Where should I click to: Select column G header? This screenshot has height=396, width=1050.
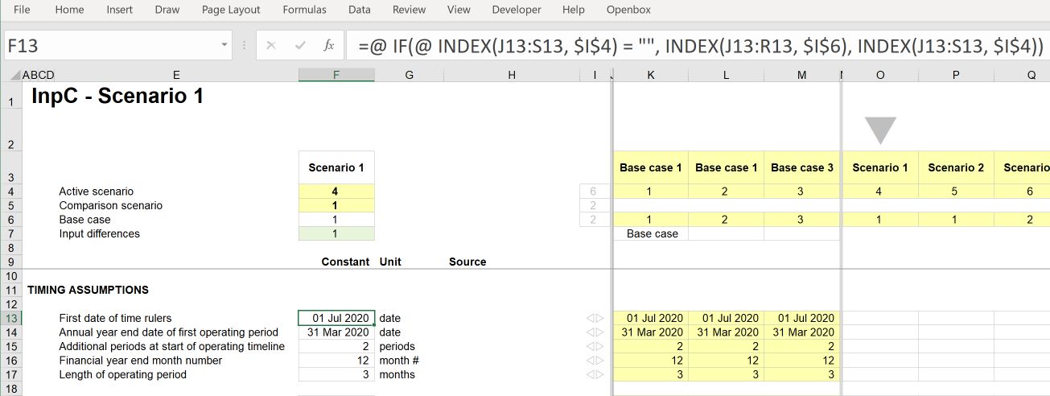point(409,75)
